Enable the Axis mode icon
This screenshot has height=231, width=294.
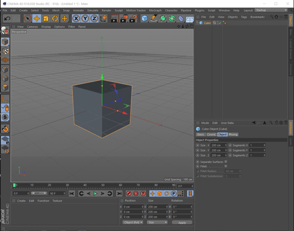(5, 99)
